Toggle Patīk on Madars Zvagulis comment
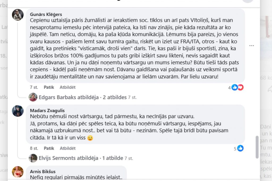272x181 pixels. click(x=49, y=148)
